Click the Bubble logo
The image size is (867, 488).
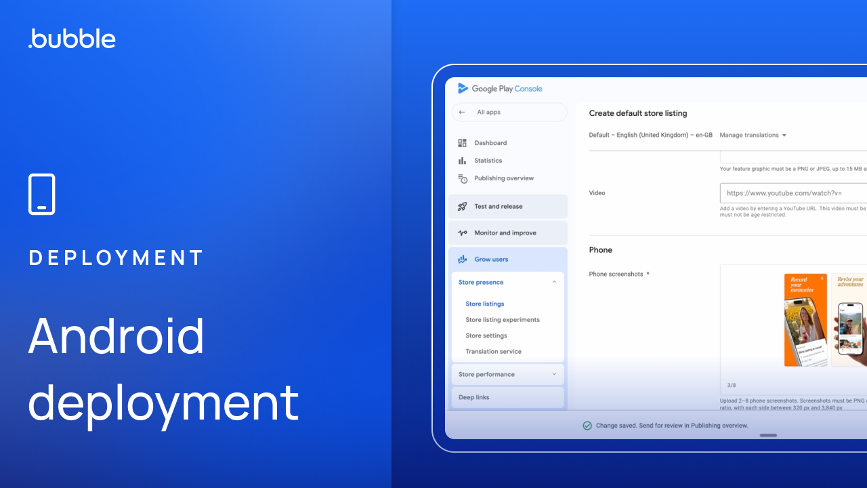[x=72, y=39]
